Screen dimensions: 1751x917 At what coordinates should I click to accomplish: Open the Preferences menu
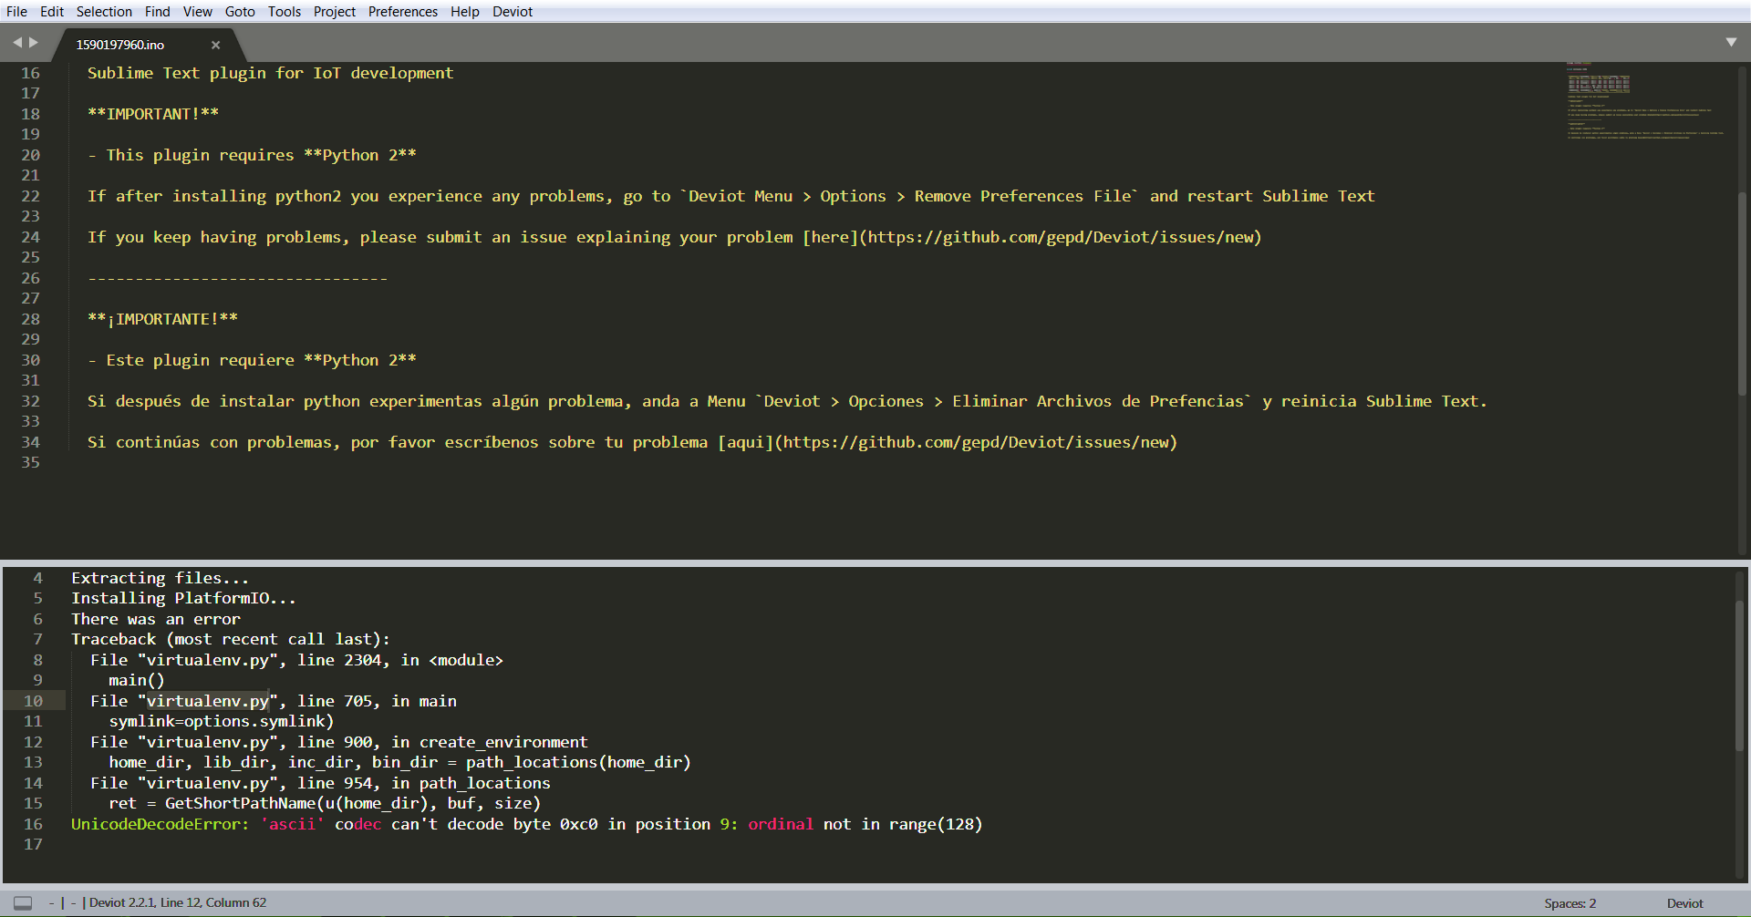[403, 12]
